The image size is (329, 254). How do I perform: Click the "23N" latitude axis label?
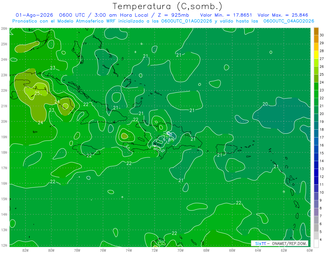[4, 75]
